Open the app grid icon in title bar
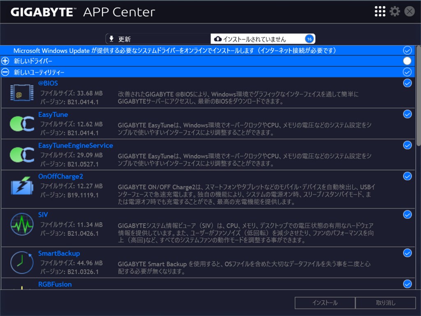 pyautogui.click(x=380, y=12)
